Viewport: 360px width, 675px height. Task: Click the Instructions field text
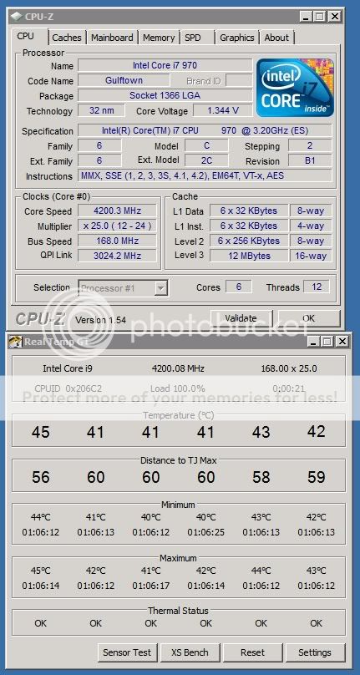click(205, 175)
